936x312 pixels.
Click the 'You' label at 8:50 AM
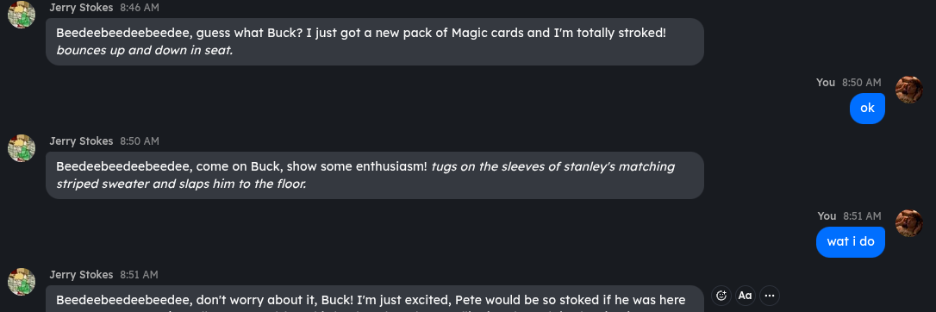pyautogui.click(x=826, y=83)
